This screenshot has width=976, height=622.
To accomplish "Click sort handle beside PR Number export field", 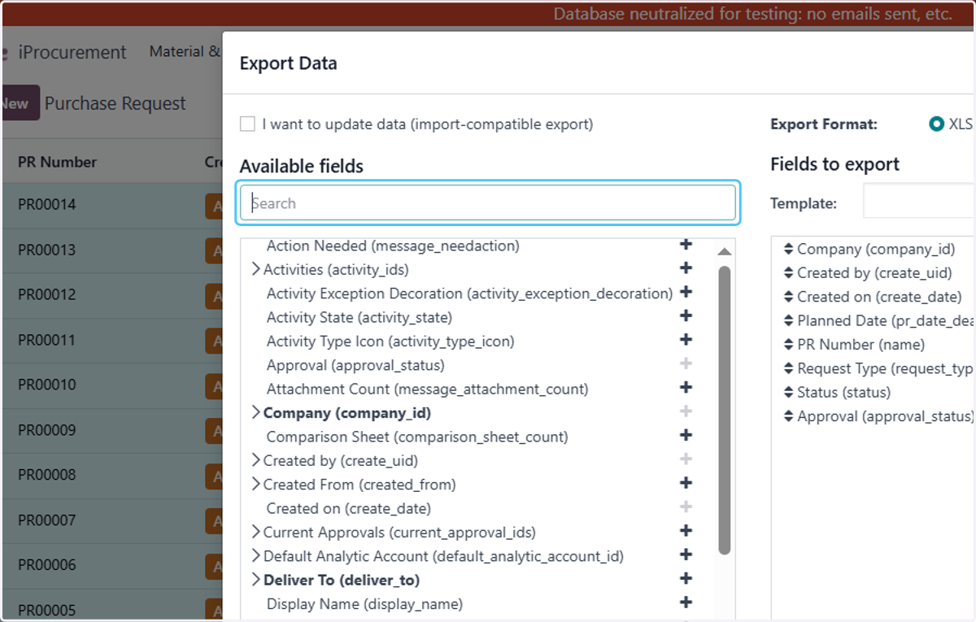I will tap(788, 345).
